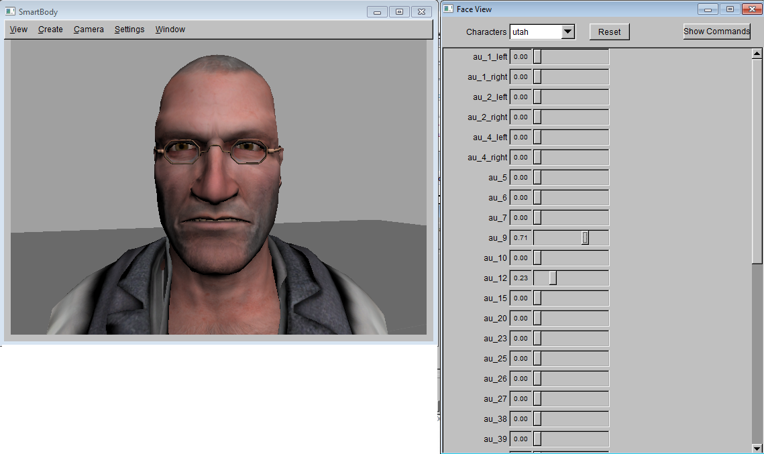Expand the Characters dropdown showing utah
764x454 pixels.
pos(567,32)
